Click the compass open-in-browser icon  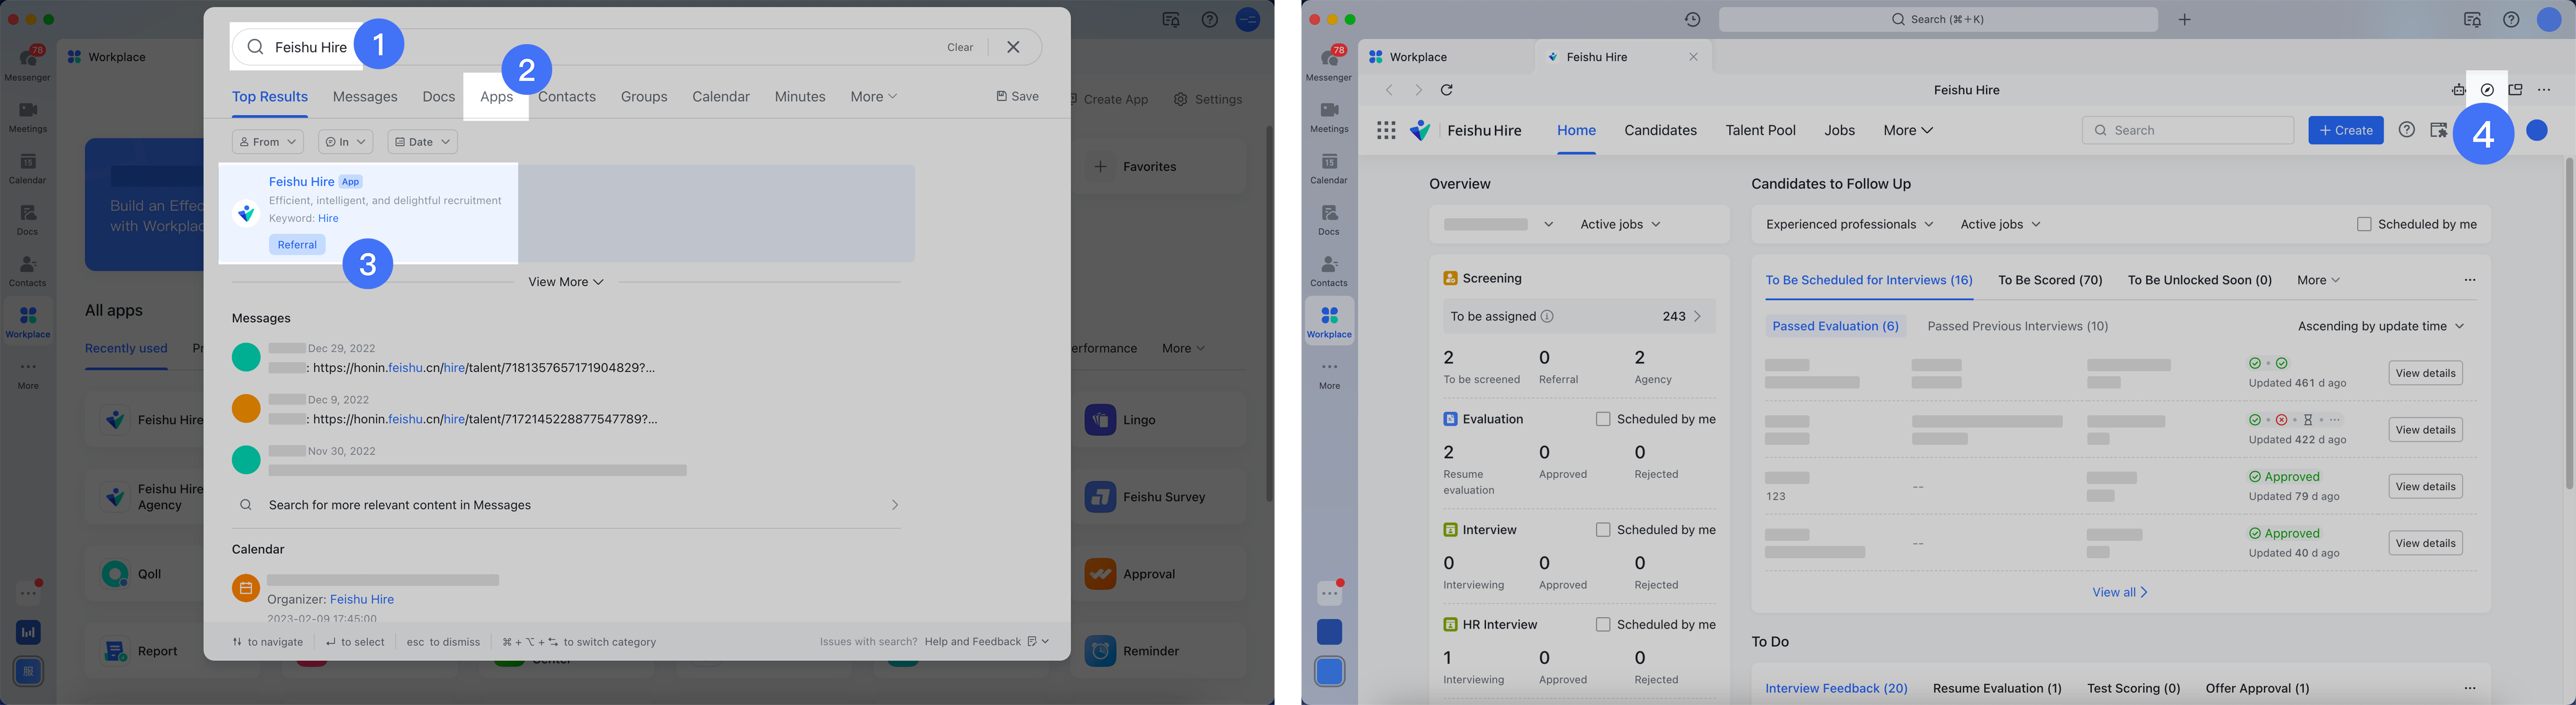pos(2486,90)
